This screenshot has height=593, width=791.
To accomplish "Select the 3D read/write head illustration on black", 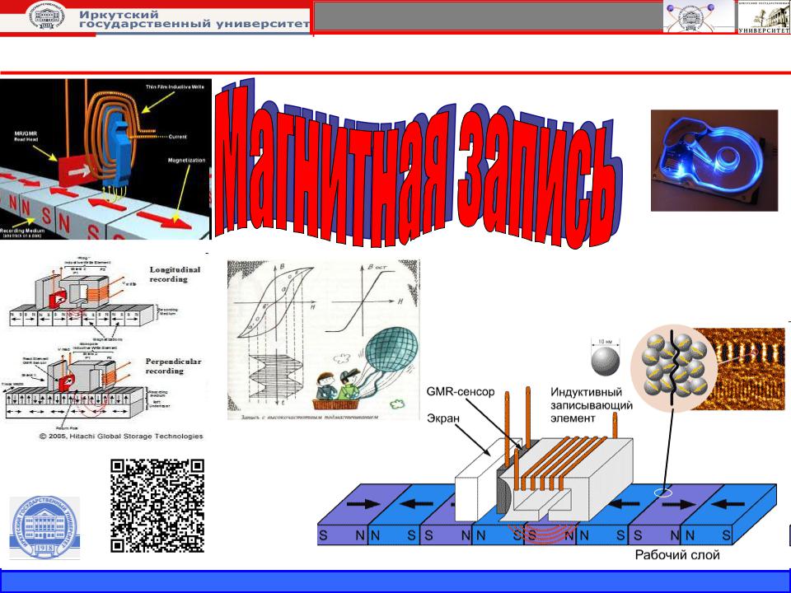I will [x=105, y=159].
